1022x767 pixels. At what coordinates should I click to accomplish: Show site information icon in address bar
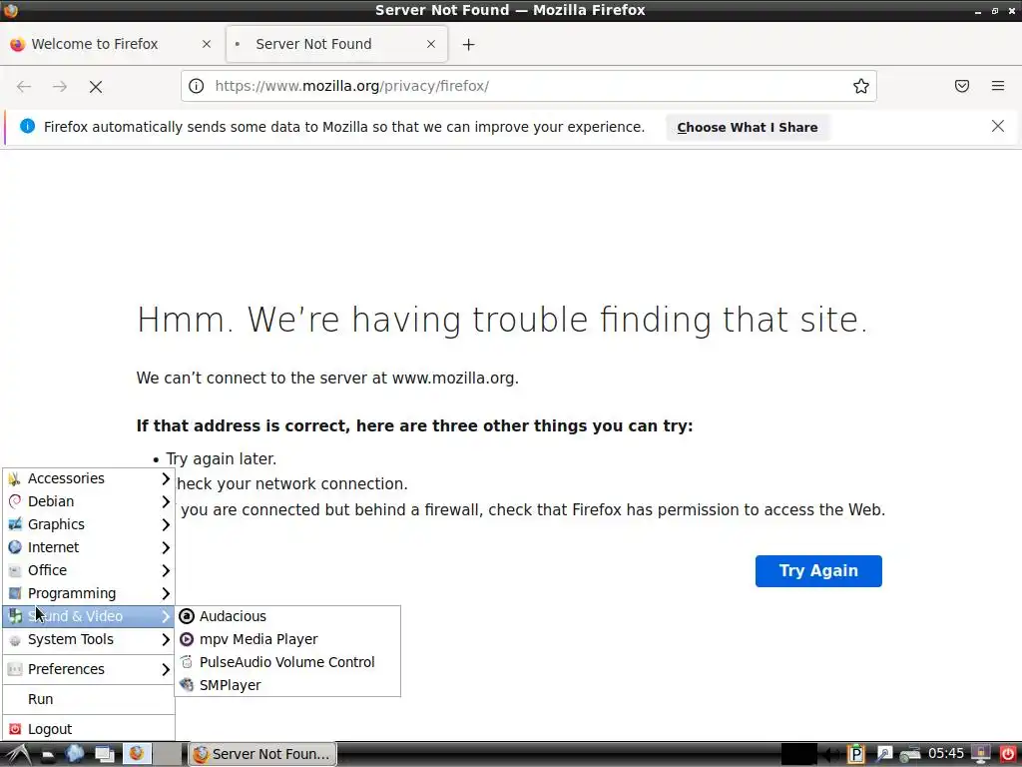[197, 86]
